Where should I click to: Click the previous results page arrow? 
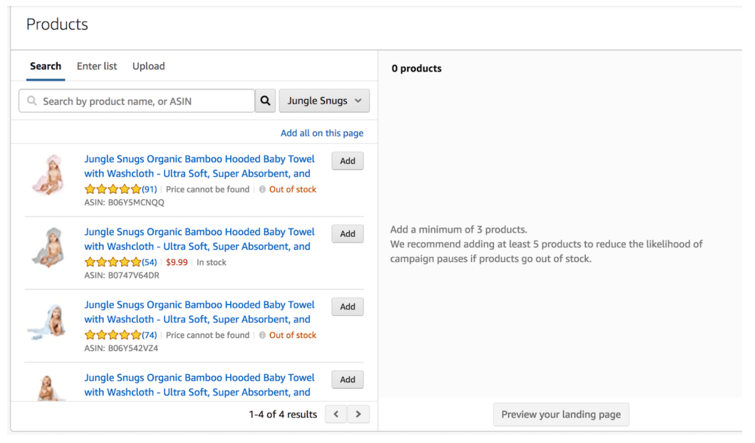click(x=336, y=414)
